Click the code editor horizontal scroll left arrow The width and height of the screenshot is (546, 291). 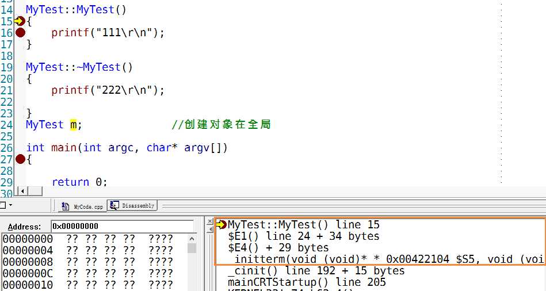click(22, 191)
